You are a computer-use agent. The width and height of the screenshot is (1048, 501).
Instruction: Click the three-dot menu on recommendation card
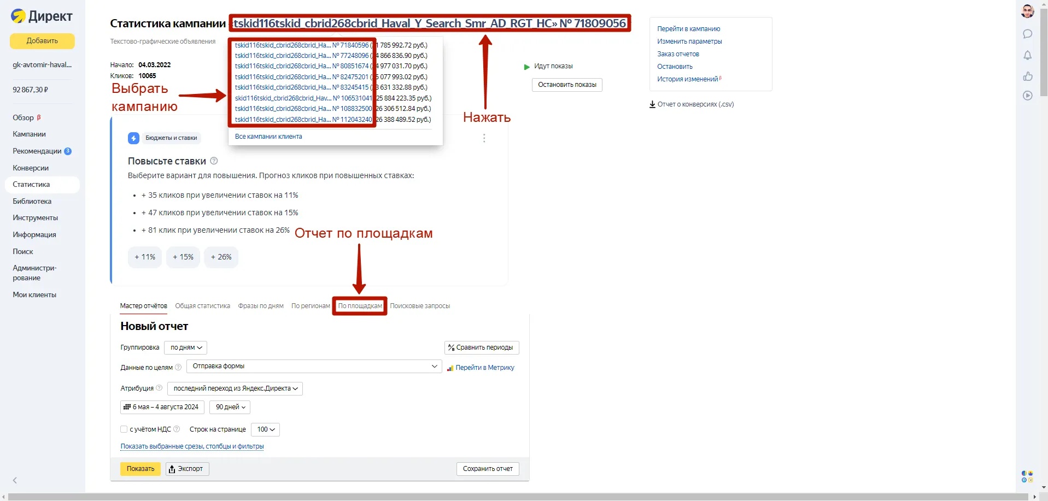(x=484, y=138)
